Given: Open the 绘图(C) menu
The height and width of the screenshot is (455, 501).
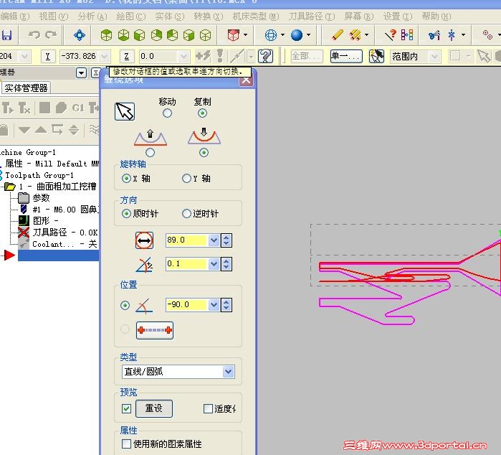Looking at the screenshot, I should [x=131, y=17].
